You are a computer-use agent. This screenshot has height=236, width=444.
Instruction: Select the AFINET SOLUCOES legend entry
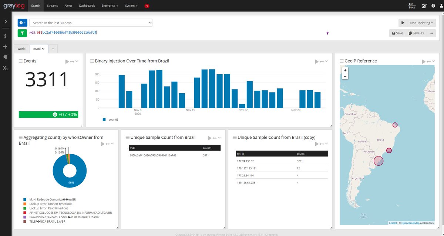70,213
